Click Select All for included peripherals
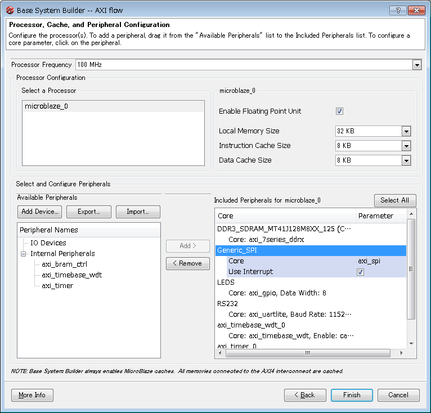431x413 pixels. (394, 200)
